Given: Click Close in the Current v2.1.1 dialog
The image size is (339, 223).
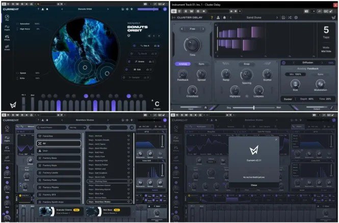Looking at the screenshot, I should click(x=254, y=185).
